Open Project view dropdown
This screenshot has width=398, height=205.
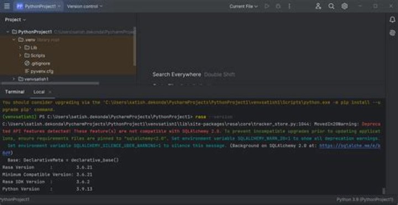coord(15,20)
